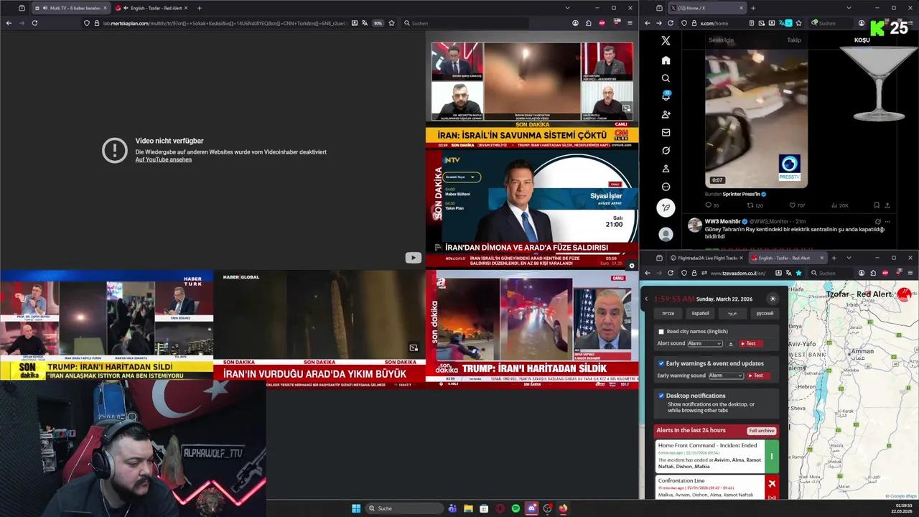Image resolution: width=919 pixels, height=517 pixels.
Task: Toggle light theme sun icon in Tzofar
Action: click(773, 299)
